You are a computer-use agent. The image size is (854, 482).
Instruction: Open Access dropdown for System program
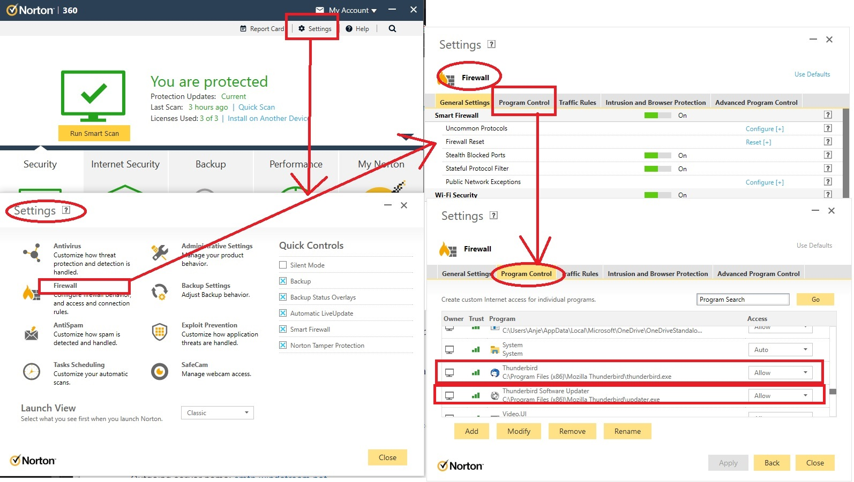click(780, 350)
